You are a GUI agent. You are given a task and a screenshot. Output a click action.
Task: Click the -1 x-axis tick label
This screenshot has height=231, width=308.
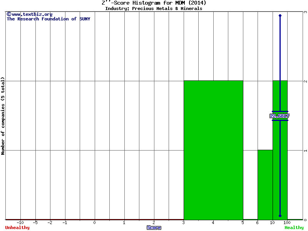click(65, 223)
